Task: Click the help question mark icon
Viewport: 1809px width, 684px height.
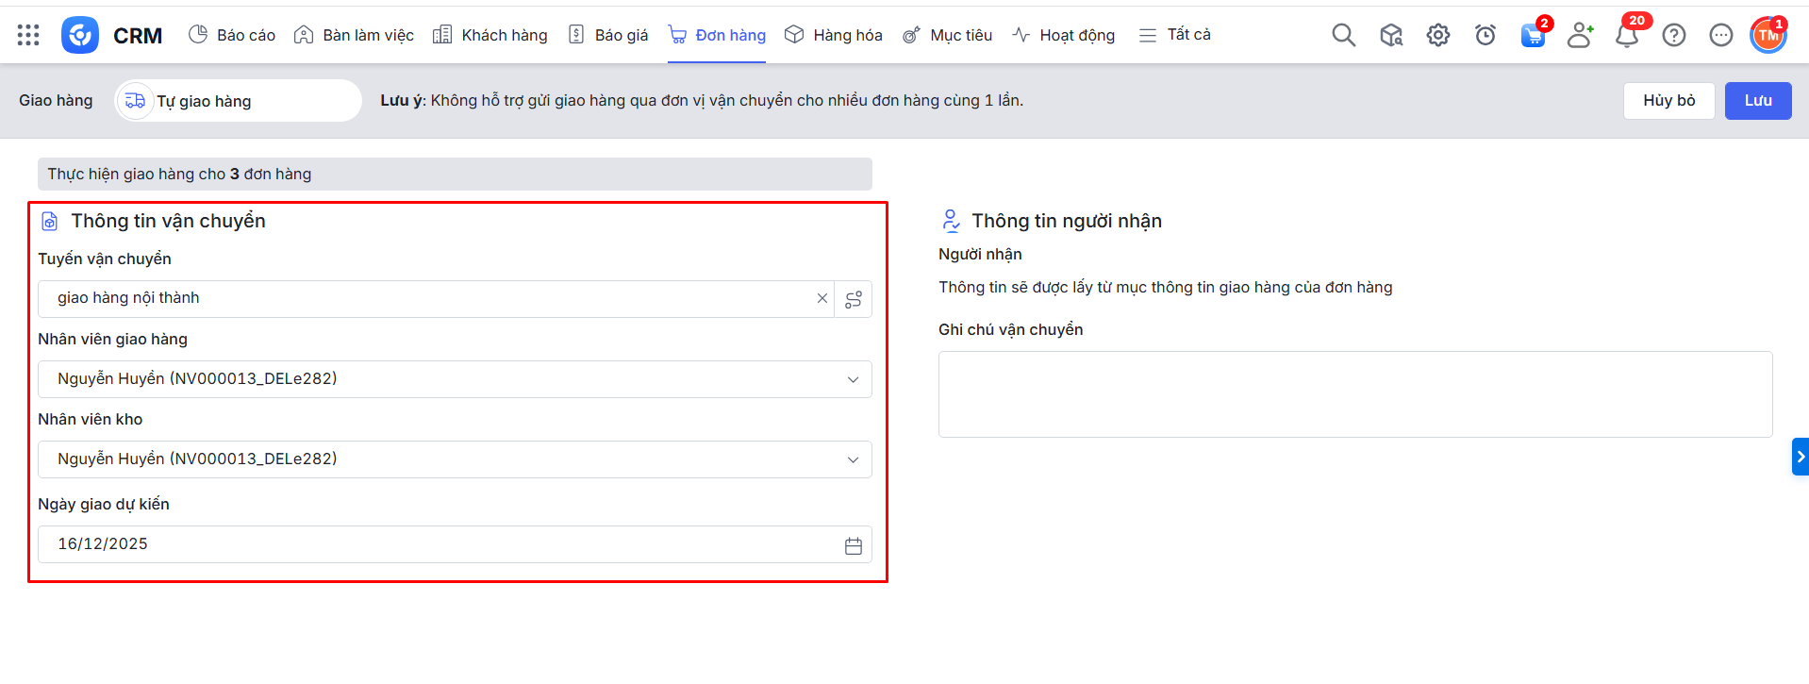Action: click(1674, 35)
